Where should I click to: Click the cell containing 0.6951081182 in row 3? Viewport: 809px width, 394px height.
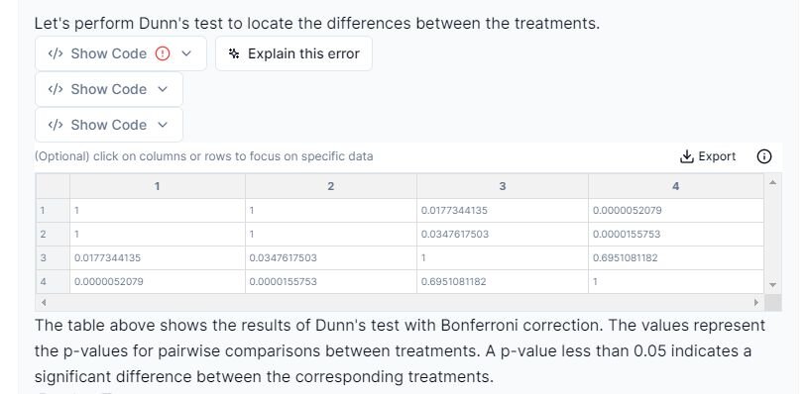pyautogui.click(x=676, y=258)
